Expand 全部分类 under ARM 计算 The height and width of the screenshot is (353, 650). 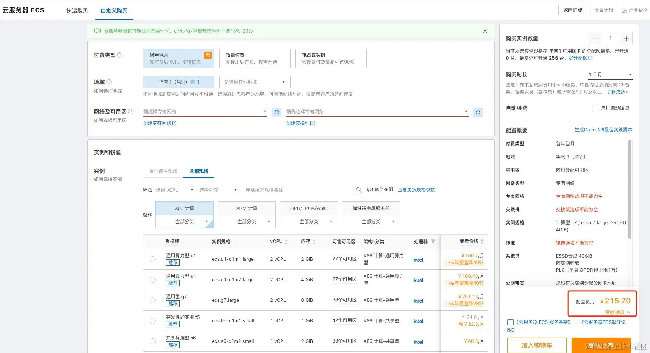(247, 222)
